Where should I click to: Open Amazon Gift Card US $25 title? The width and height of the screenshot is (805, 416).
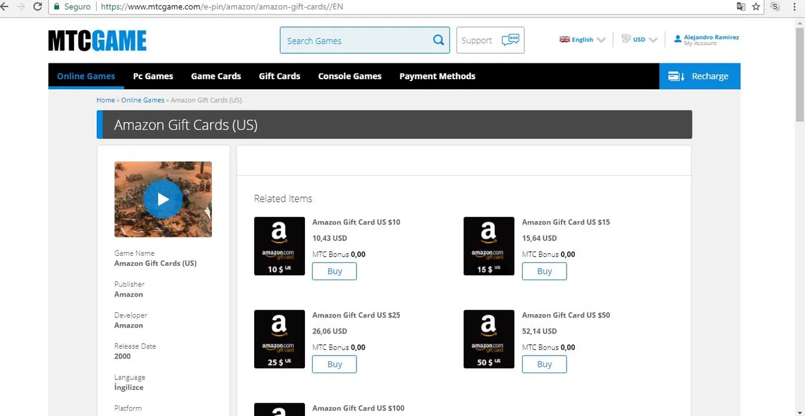point(356,315)
